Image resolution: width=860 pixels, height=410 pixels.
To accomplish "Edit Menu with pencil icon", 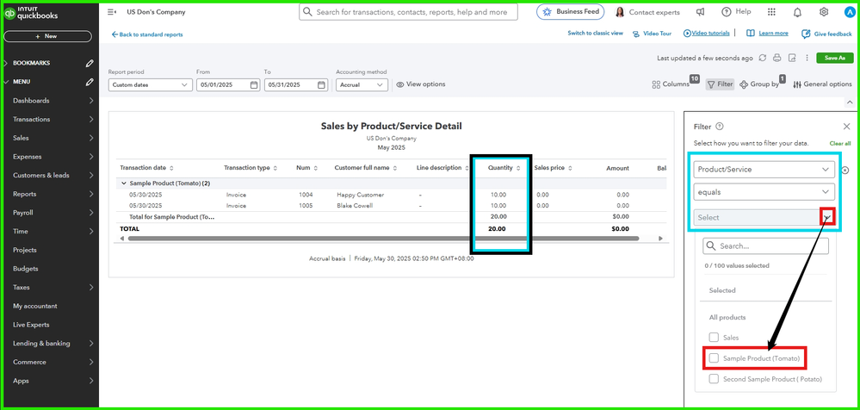I will coord(90,82).
